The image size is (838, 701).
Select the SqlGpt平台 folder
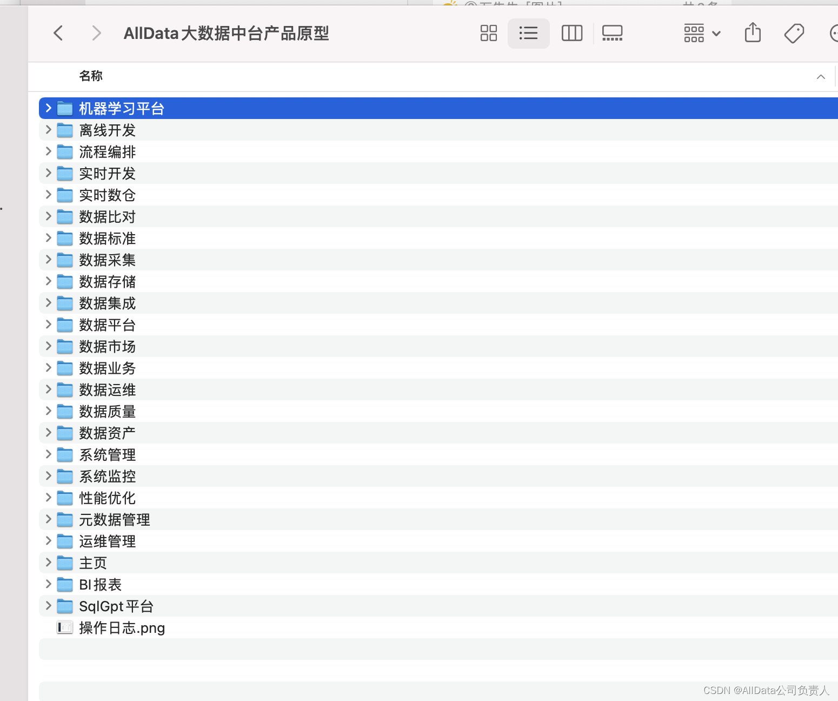pos(116,606)
